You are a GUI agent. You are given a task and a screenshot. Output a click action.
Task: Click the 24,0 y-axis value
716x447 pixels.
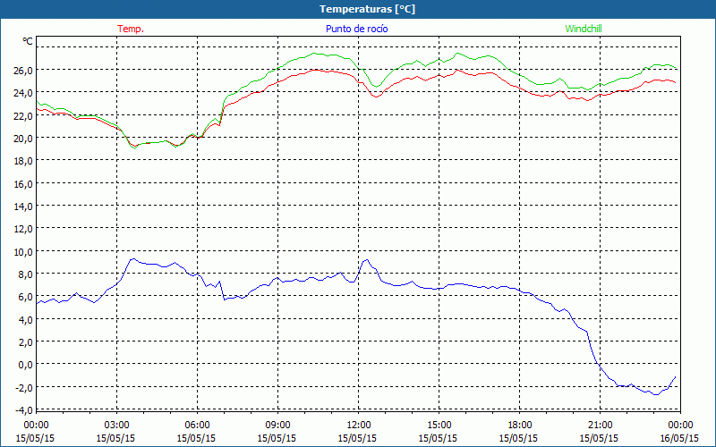[23, 93]
